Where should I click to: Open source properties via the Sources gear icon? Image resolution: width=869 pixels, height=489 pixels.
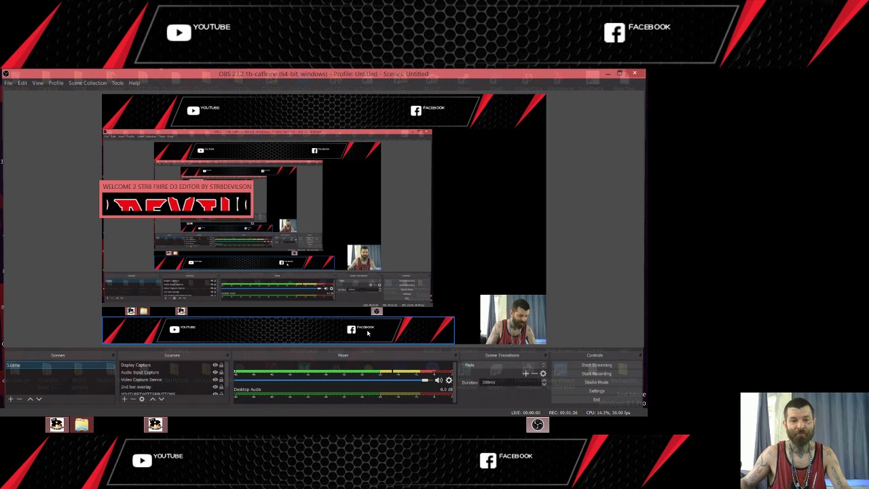pos(142,399)
